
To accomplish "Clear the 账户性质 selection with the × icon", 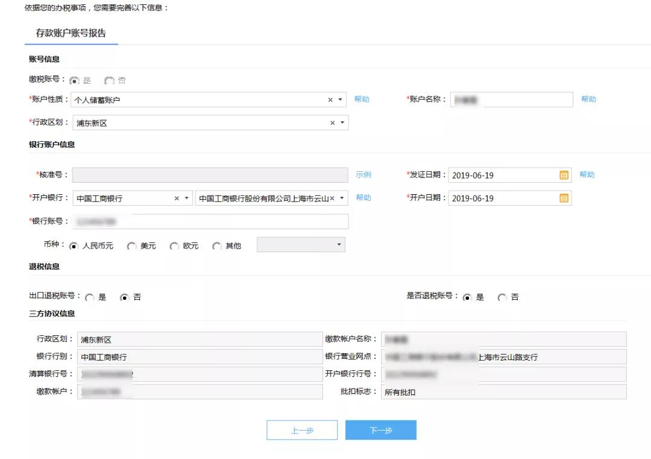I will tap(330, 99).
